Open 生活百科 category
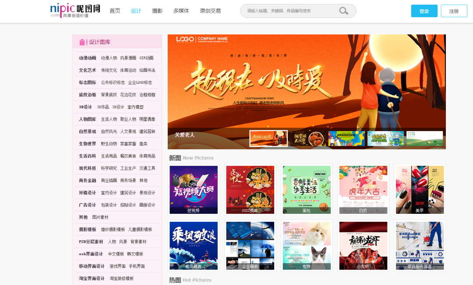 click(x=88, y=156)
